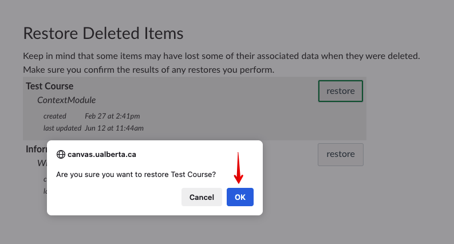Click the 'created' field label under Test Course

[x=55, y=116]
